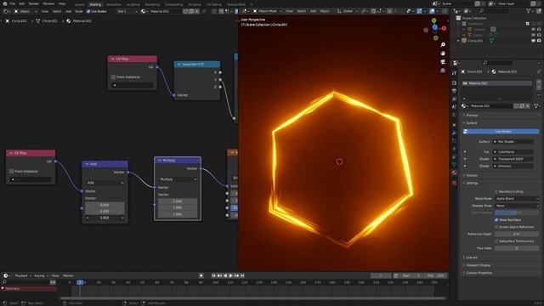Image resolution: width=544 pixels, height=306 pixels.
Task: Open the Keying menu in timeline
Action: point(41,275)
